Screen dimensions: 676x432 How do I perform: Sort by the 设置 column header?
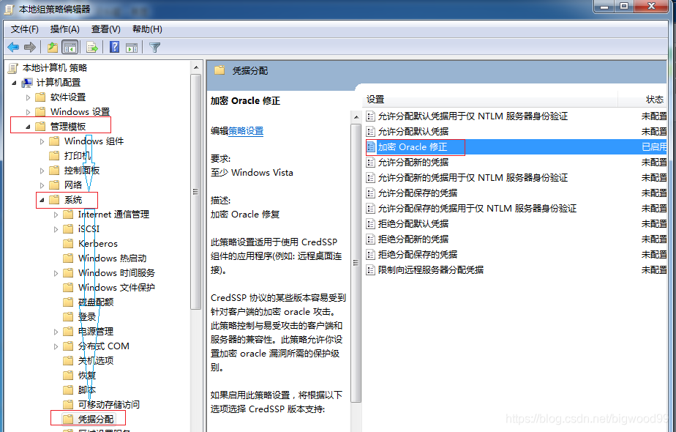coord(490,100)
